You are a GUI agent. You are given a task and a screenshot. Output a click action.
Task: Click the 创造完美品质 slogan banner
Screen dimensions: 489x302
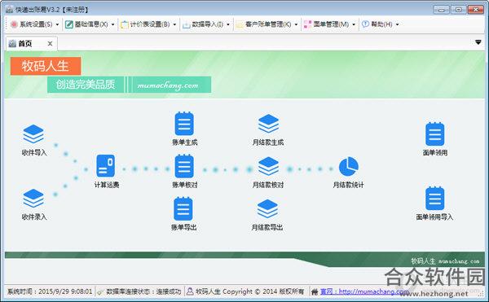[x=86, y=85]
